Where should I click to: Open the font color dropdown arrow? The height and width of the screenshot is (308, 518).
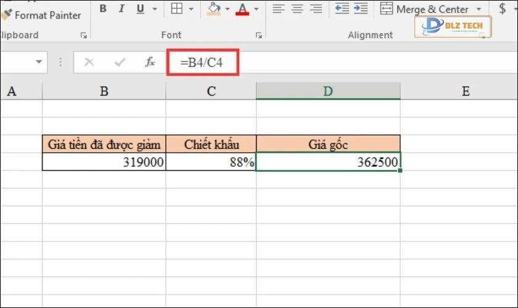(256, 9)
